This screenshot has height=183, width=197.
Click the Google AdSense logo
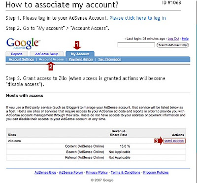coord(23,44)
